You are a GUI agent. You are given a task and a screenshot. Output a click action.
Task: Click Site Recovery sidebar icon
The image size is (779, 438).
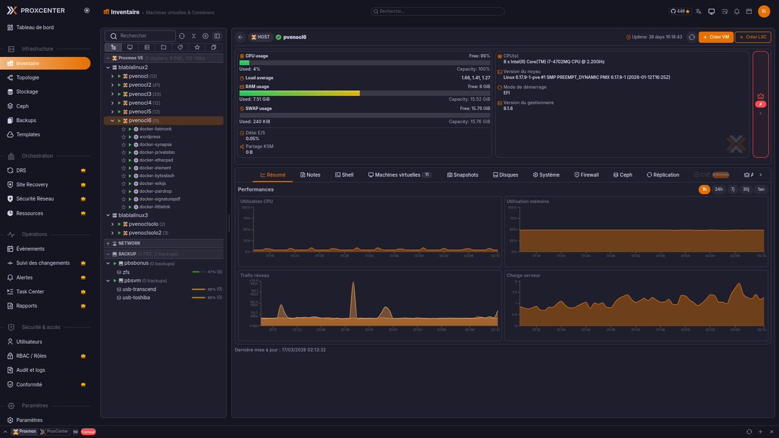[10, 184]
